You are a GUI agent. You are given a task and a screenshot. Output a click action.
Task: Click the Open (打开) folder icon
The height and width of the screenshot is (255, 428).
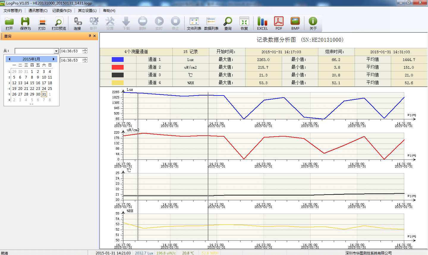click(x=9, y=23)
